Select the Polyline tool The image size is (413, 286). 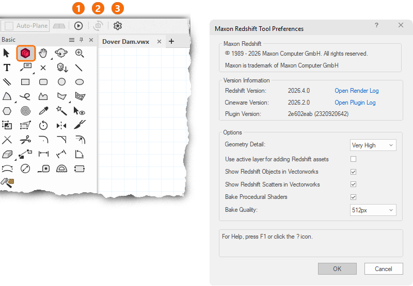point(43,96)
